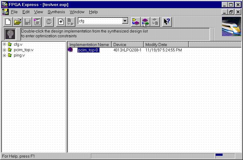Expand the pcim_top.v tree node
This screenshot has height=160, width=243.
pyautogui.click(x=4, y=50)
